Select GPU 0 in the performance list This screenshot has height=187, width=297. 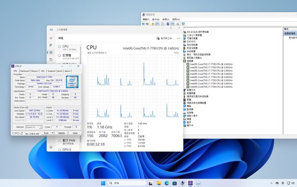[x=66, y=150]
